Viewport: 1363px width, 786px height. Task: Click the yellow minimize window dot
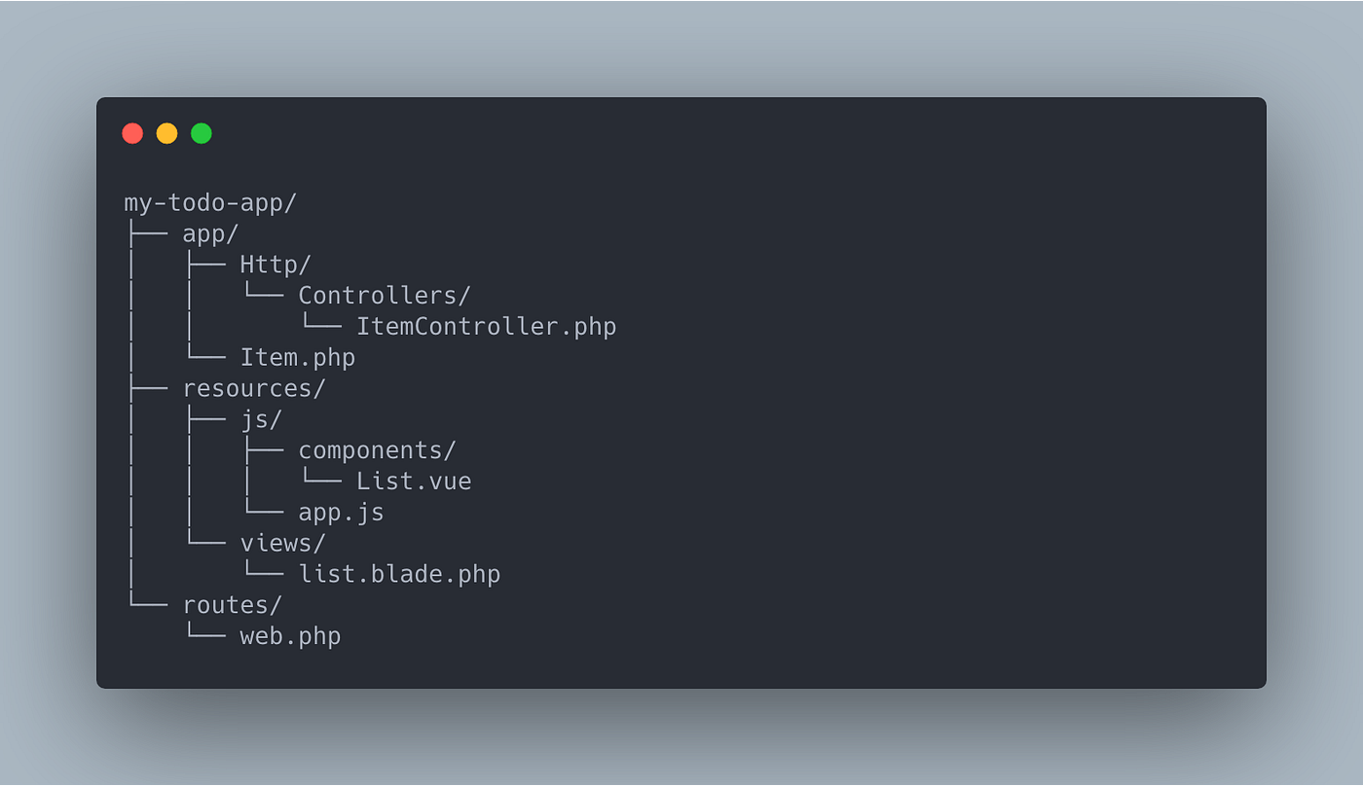[x=167, y=133]
